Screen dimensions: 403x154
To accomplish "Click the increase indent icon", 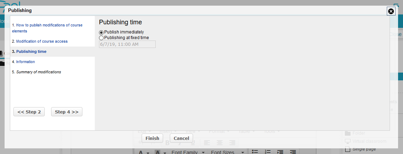I will coord(280,152).
